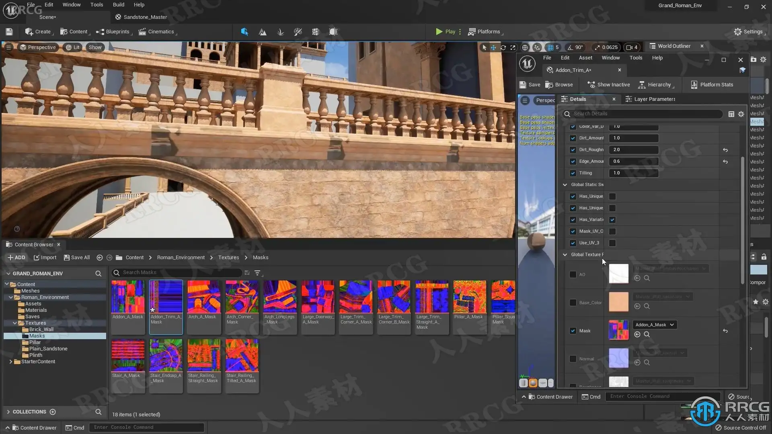772x434 pixels.
Task: Switch to the Layer Parameters tab
Action: point(650,99)
